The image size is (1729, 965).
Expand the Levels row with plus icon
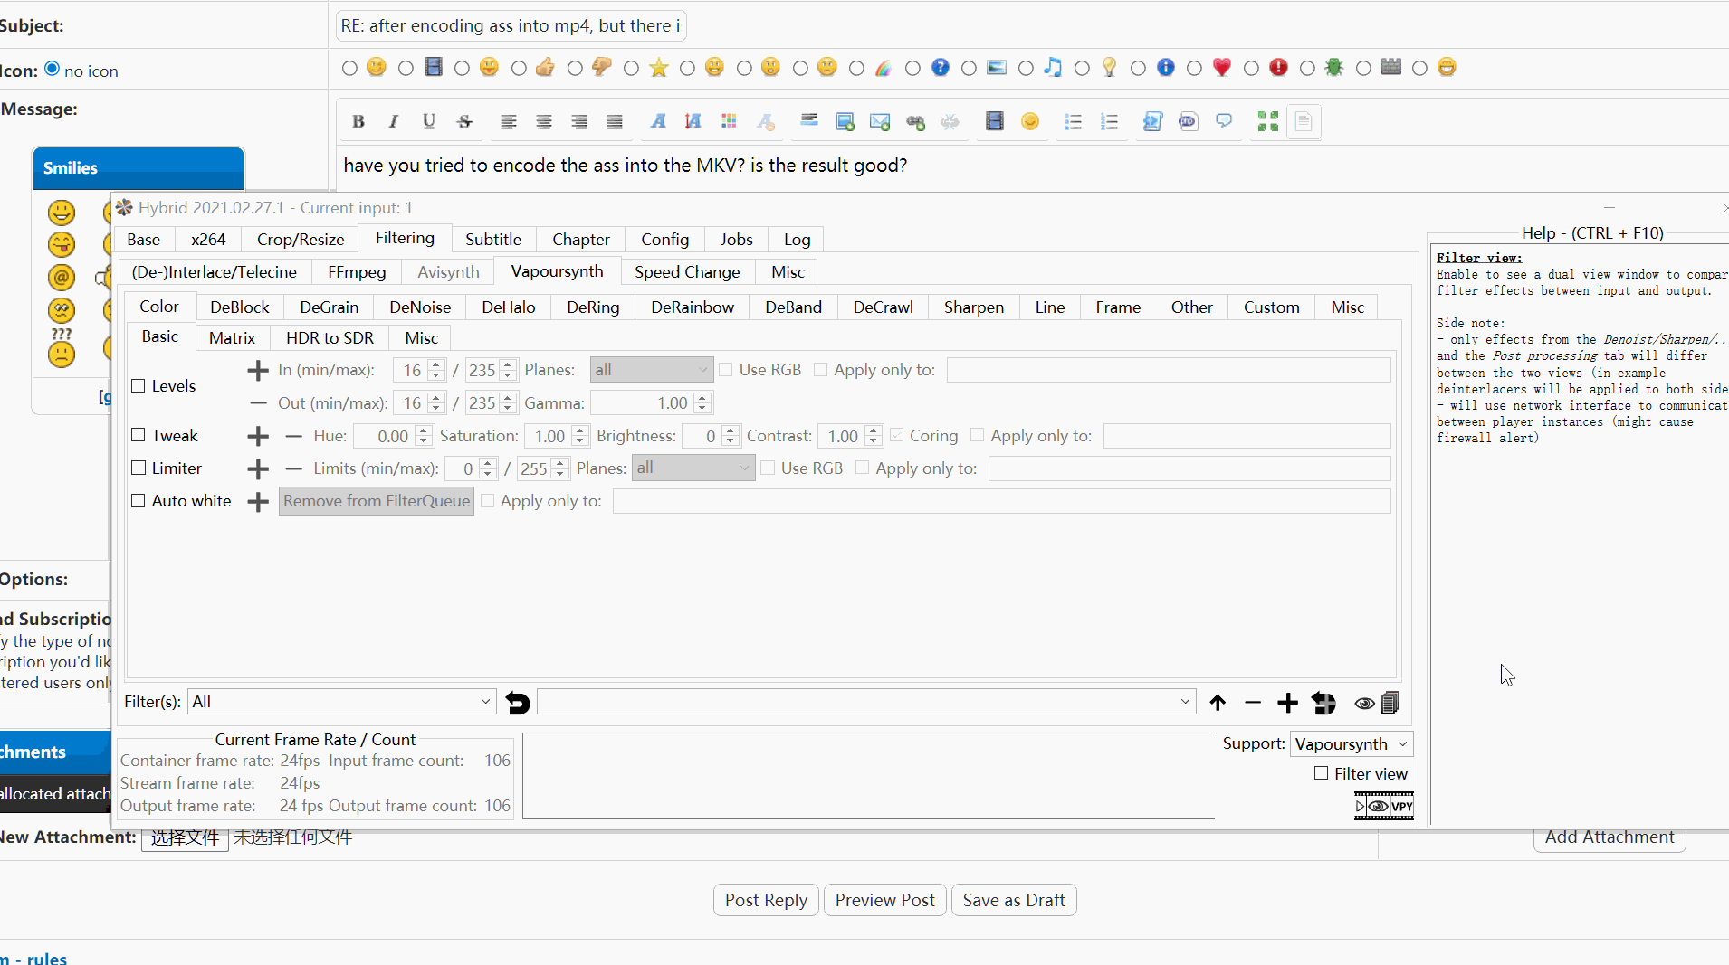[x=258, y=371]
